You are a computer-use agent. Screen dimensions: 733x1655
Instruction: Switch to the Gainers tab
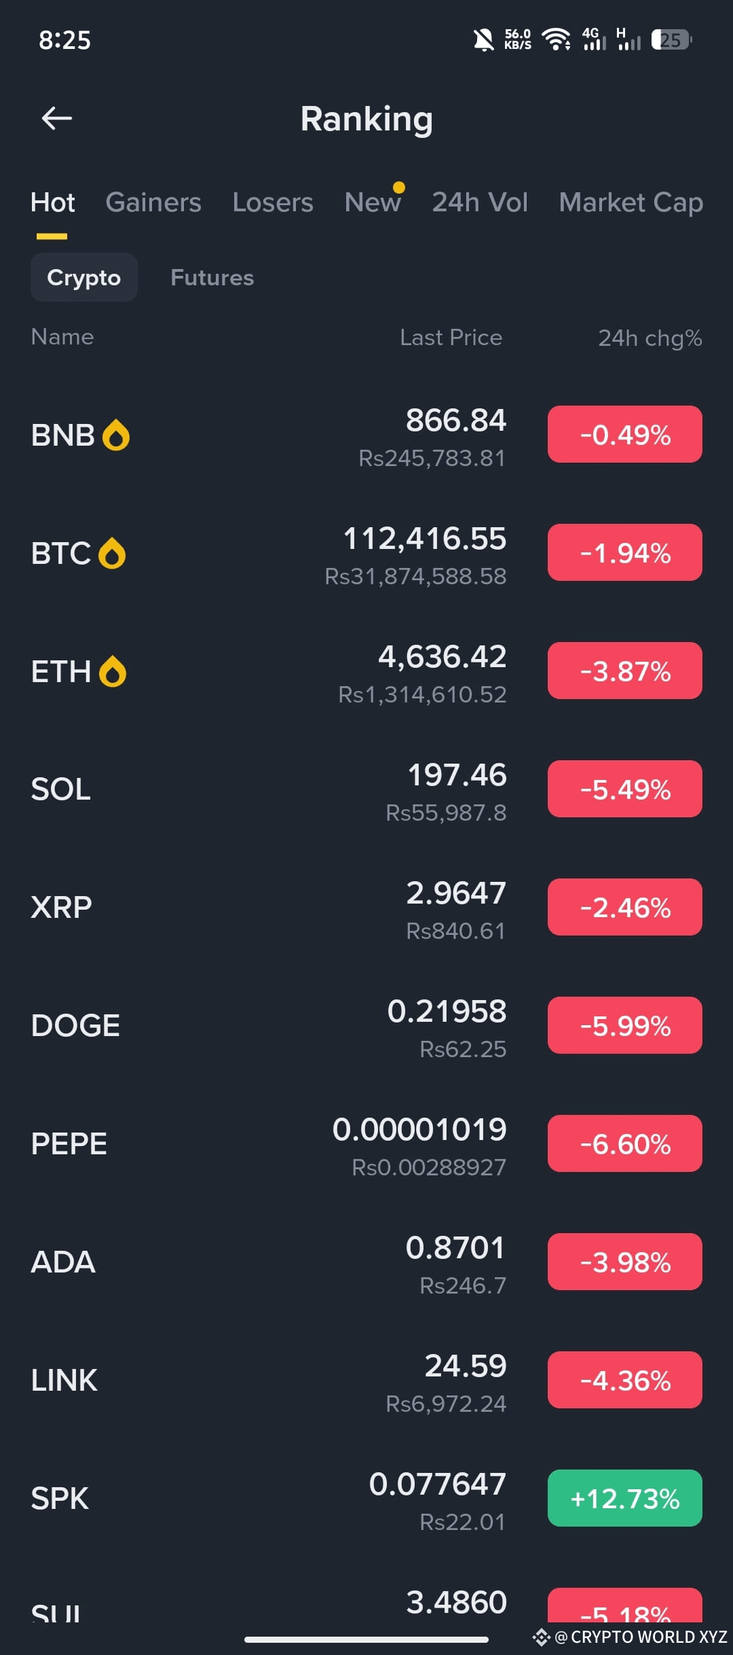153,202
